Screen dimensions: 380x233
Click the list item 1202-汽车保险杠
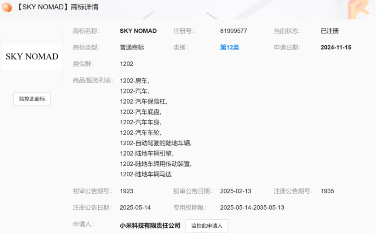[144, 102]
